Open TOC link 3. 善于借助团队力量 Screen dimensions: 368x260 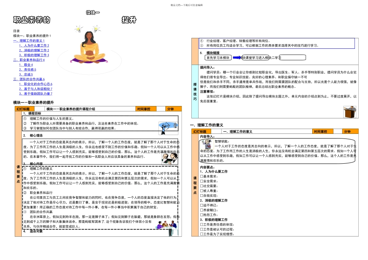(x=36, y=94)
